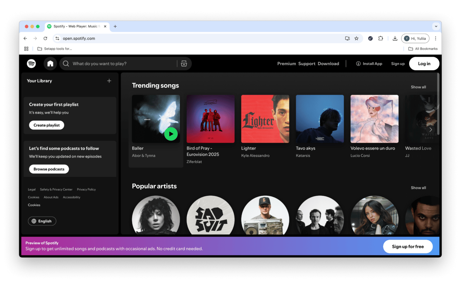Select the Support link in top navigation
The height and width of the screenshot is (285, 459).
coord(307,64)
